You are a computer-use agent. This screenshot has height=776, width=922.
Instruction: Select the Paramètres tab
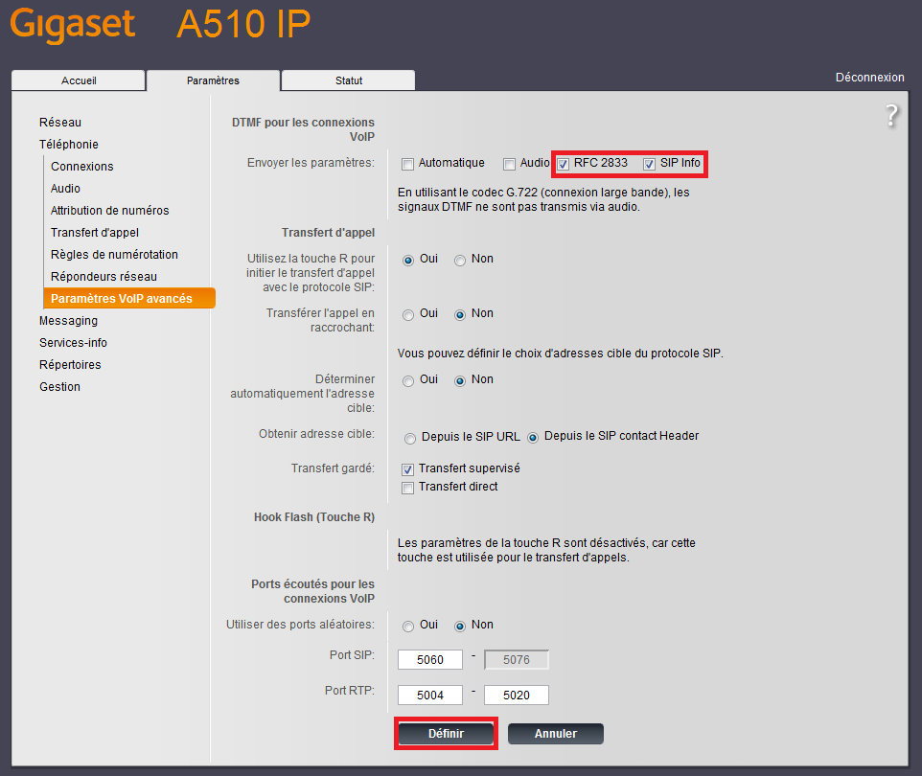click(213, 80)
